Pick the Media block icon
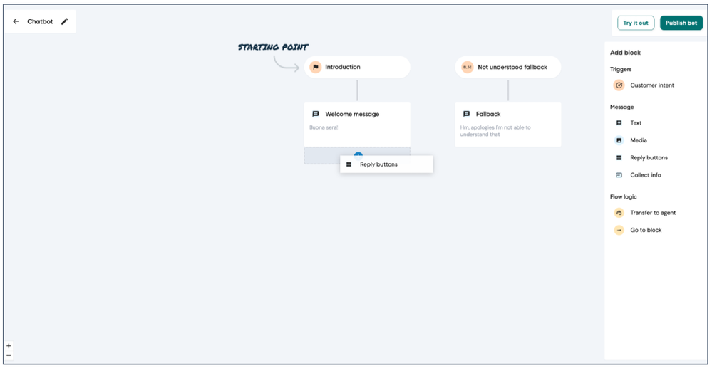The height and width of the screenshot is (368, 712). 619,140
